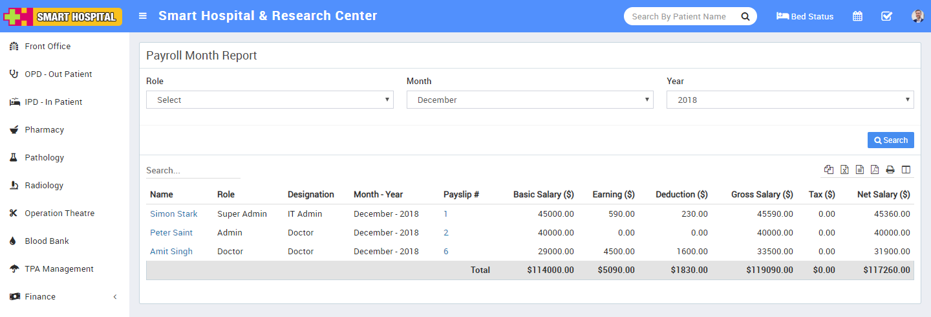Open the Blood Bank menu item
This screenshot has height=317, width=931.
(x=47, y=241)
